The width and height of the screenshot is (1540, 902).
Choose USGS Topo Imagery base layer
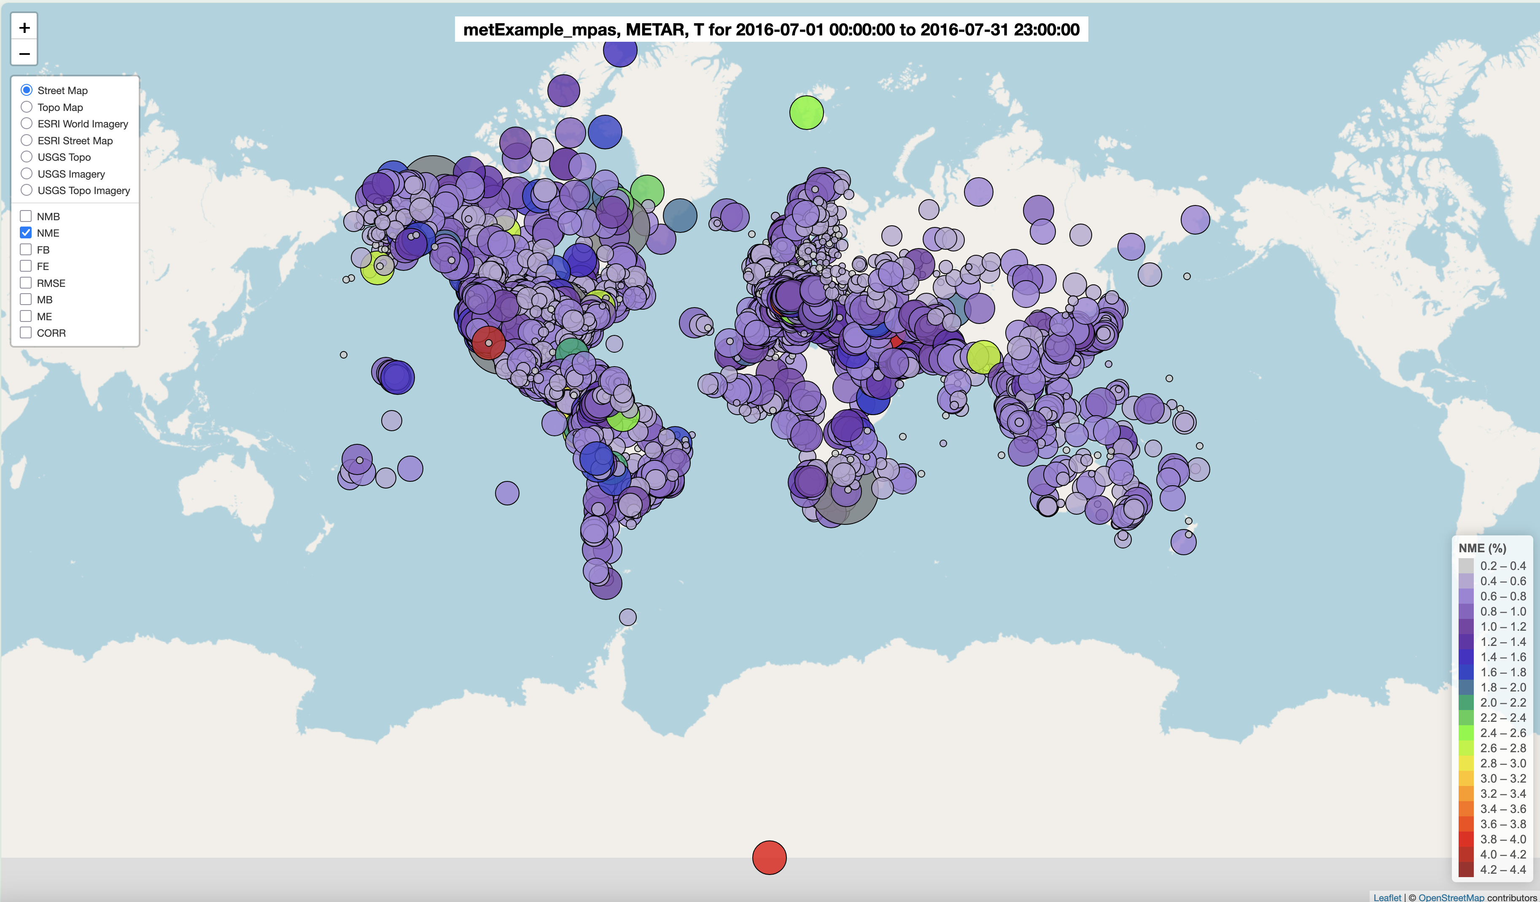(26, 190)
